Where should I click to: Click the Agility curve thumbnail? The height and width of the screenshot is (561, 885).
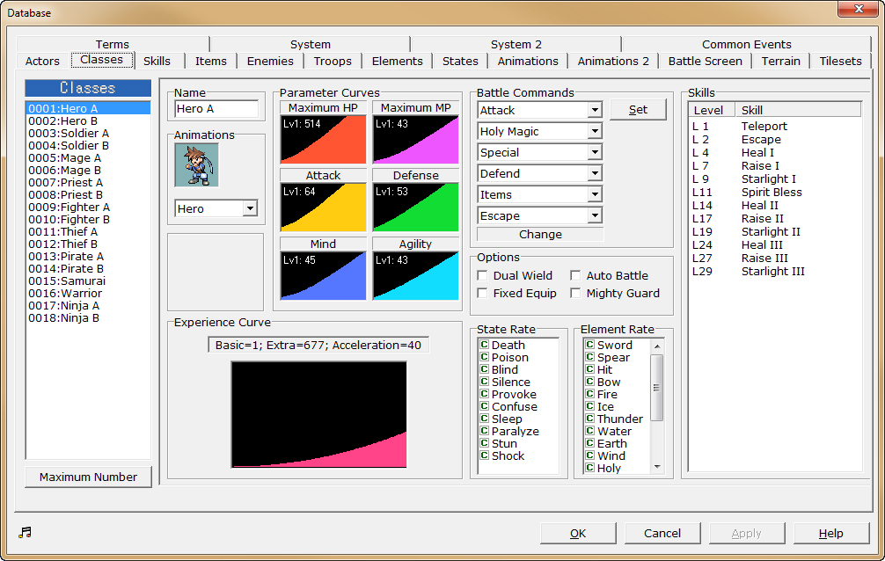point(414,275)
